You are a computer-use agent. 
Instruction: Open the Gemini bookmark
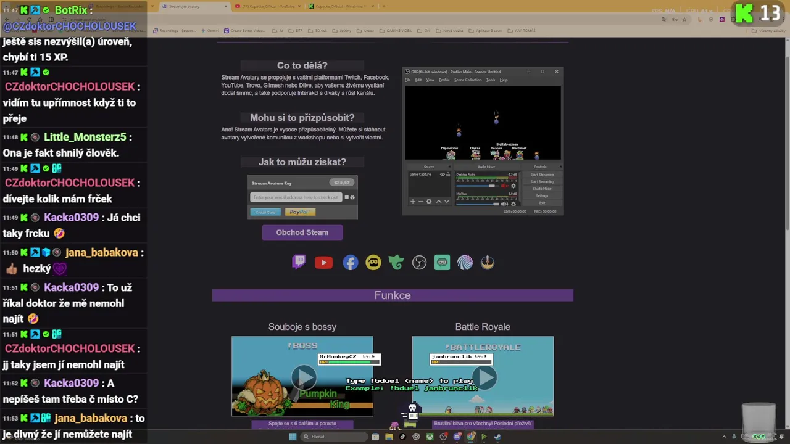click(x=210, y=31)
